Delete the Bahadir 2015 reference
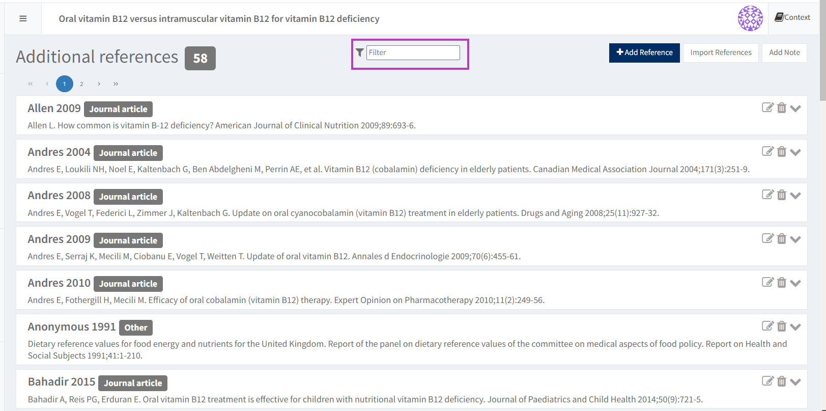The width and height of the screenshot is (826, 411). pyautogui.click(x=782, y=381)
